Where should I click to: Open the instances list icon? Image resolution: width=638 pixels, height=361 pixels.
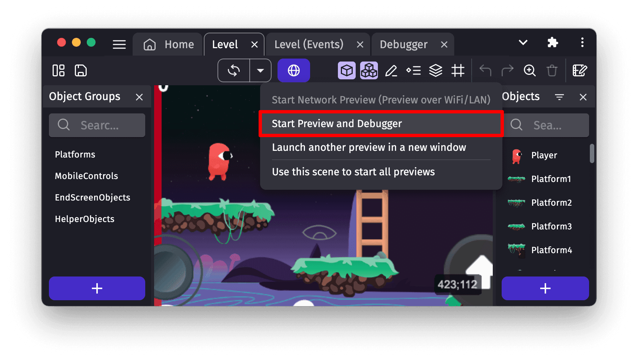[x=413, y=70]
